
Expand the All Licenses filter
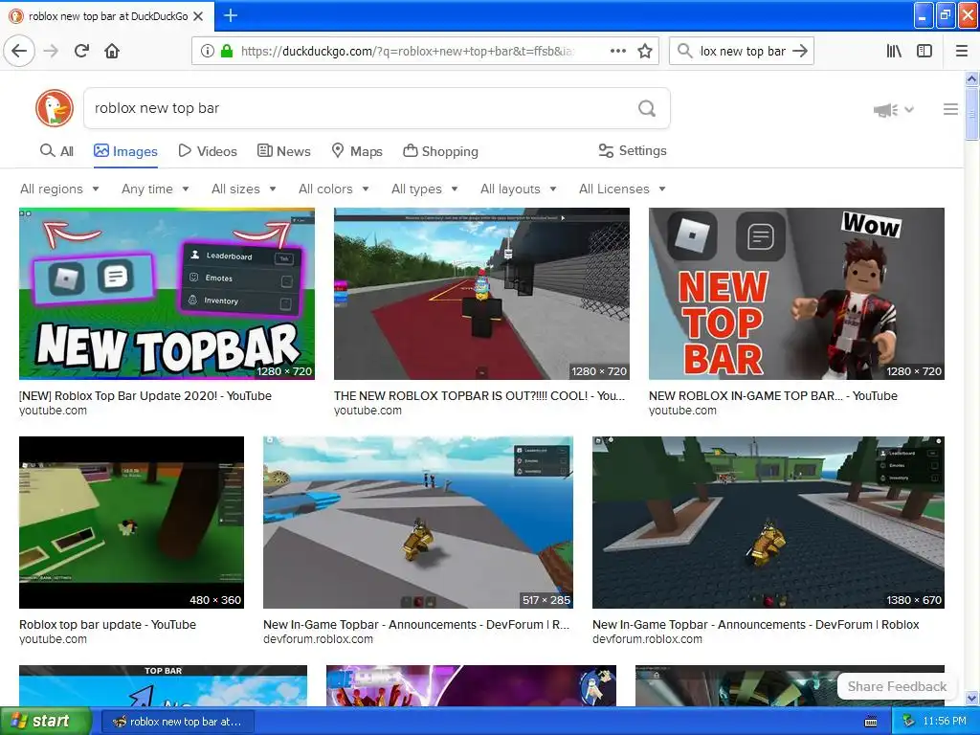622,189
